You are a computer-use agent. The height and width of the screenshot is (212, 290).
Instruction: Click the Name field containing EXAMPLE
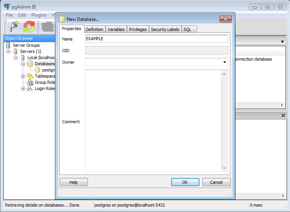click(x=156, y=39)
